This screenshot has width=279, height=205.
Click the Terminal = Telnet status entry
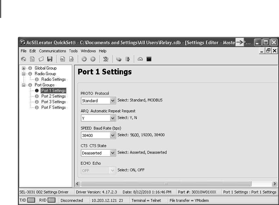pyautogui.click(x=146, y=200)
